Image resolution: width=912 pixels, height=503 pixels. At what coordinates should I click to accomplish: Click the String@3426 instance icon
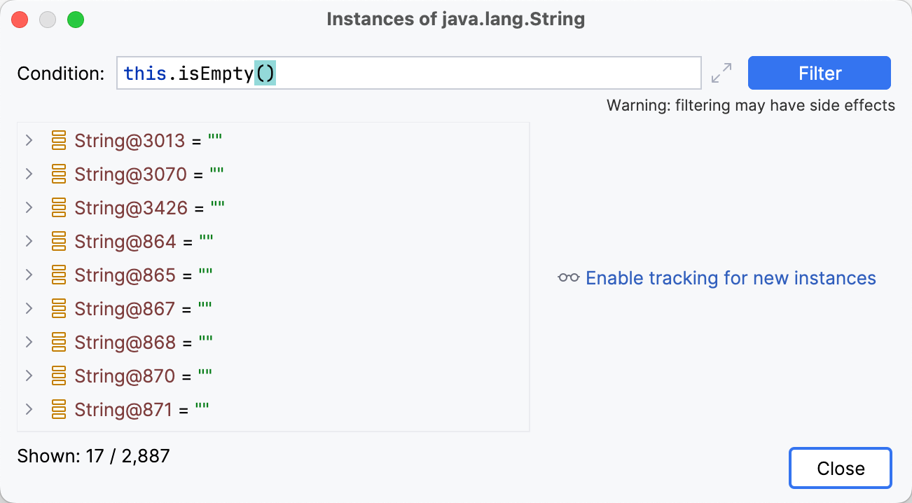(60, 207)
